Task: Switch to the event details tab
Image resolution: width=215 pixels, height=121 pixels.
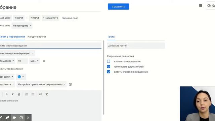Action: point(12,37)
